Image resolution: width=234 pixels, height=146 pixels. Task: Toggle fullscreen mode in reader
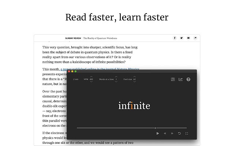[x=187, y=134]
